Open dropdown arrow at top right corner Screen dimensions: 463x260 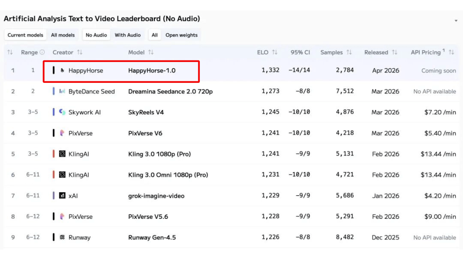click(456, 20)
